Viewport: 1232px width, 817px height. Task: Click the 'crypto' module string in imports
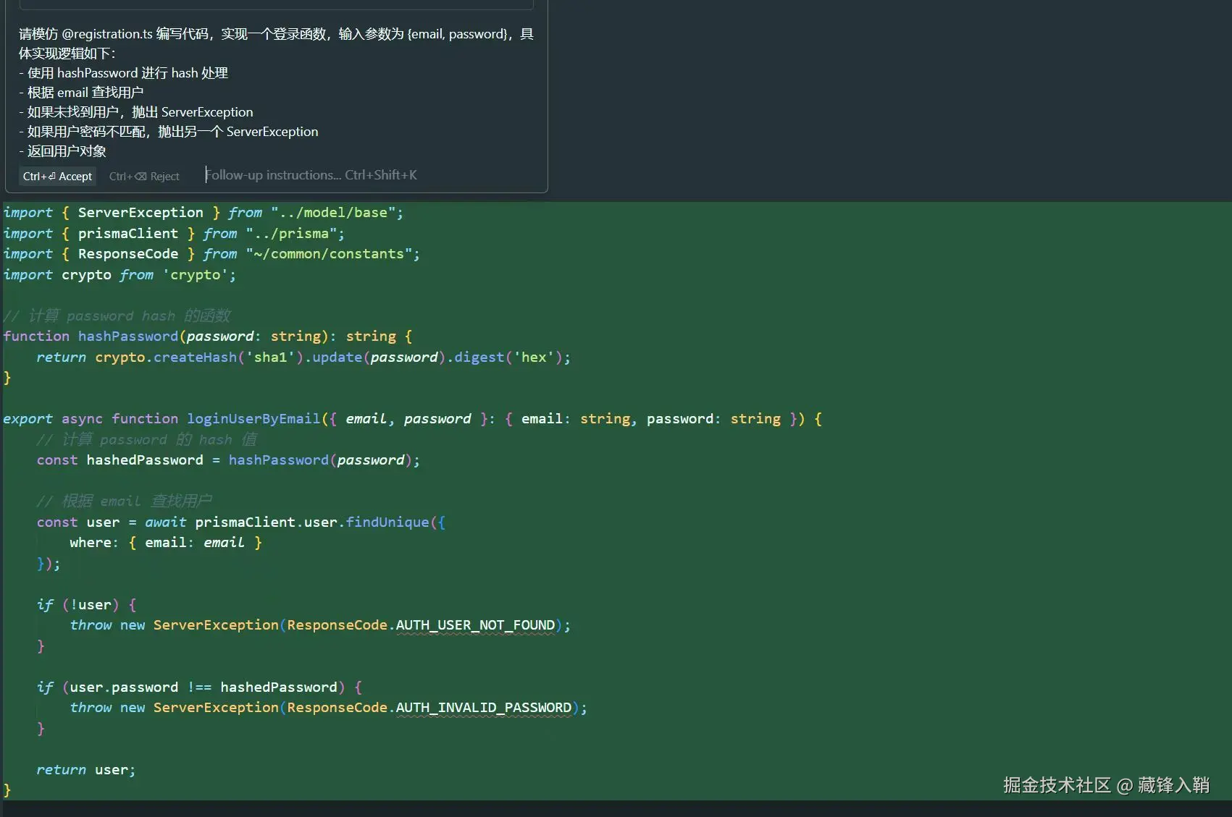point(195,274)
